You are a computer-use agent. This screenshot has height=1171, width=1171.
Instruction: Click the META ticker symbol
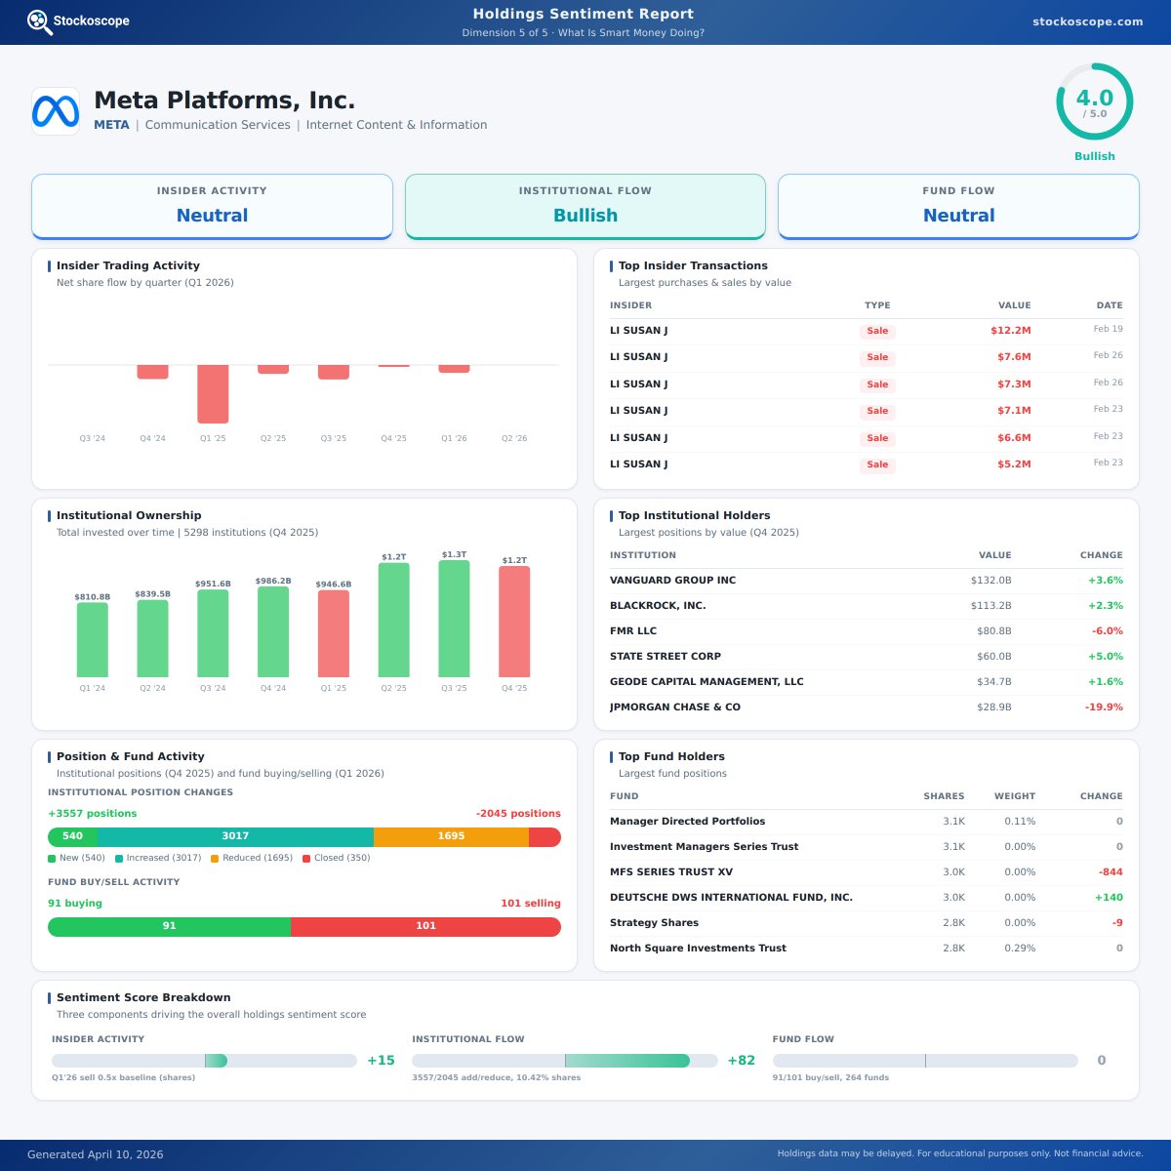[111, 125]
